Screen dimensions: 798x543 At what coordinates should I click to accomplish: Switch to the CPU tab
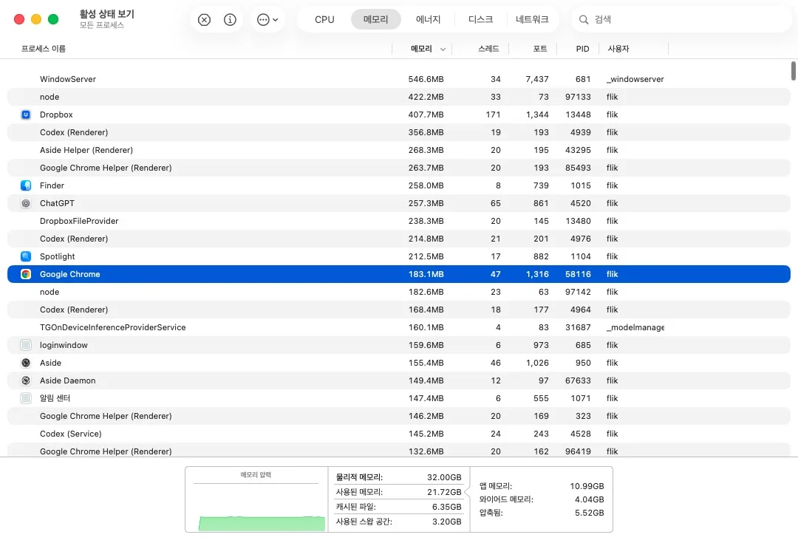click(x=324, y=19)
